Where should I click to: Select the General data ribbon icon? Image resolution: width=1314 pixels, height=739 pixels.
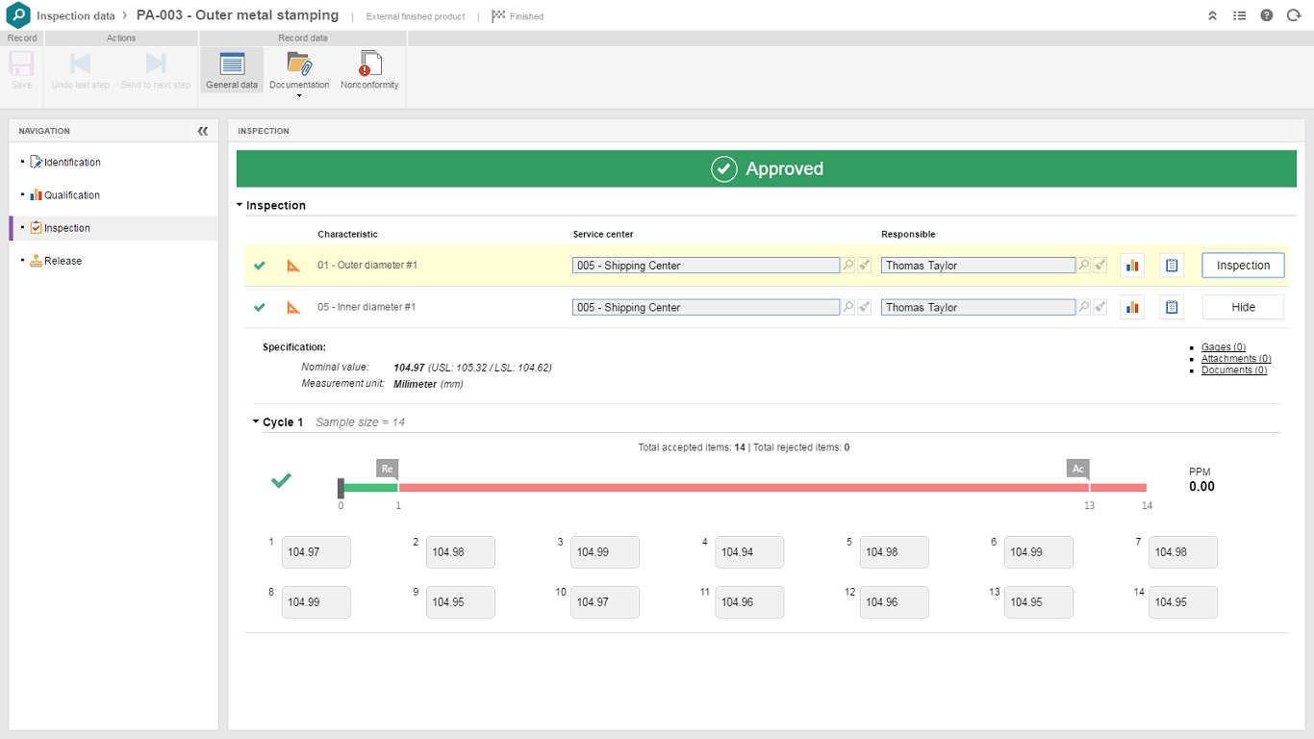click(x=231, y=69)
